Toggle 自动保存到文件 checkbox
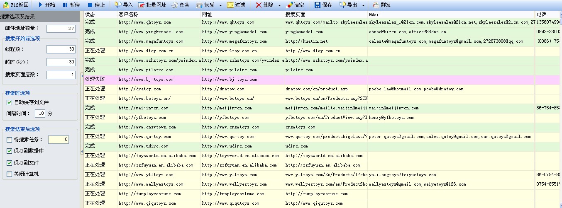Viewport: 562px width, 208px height. [10, 102]
